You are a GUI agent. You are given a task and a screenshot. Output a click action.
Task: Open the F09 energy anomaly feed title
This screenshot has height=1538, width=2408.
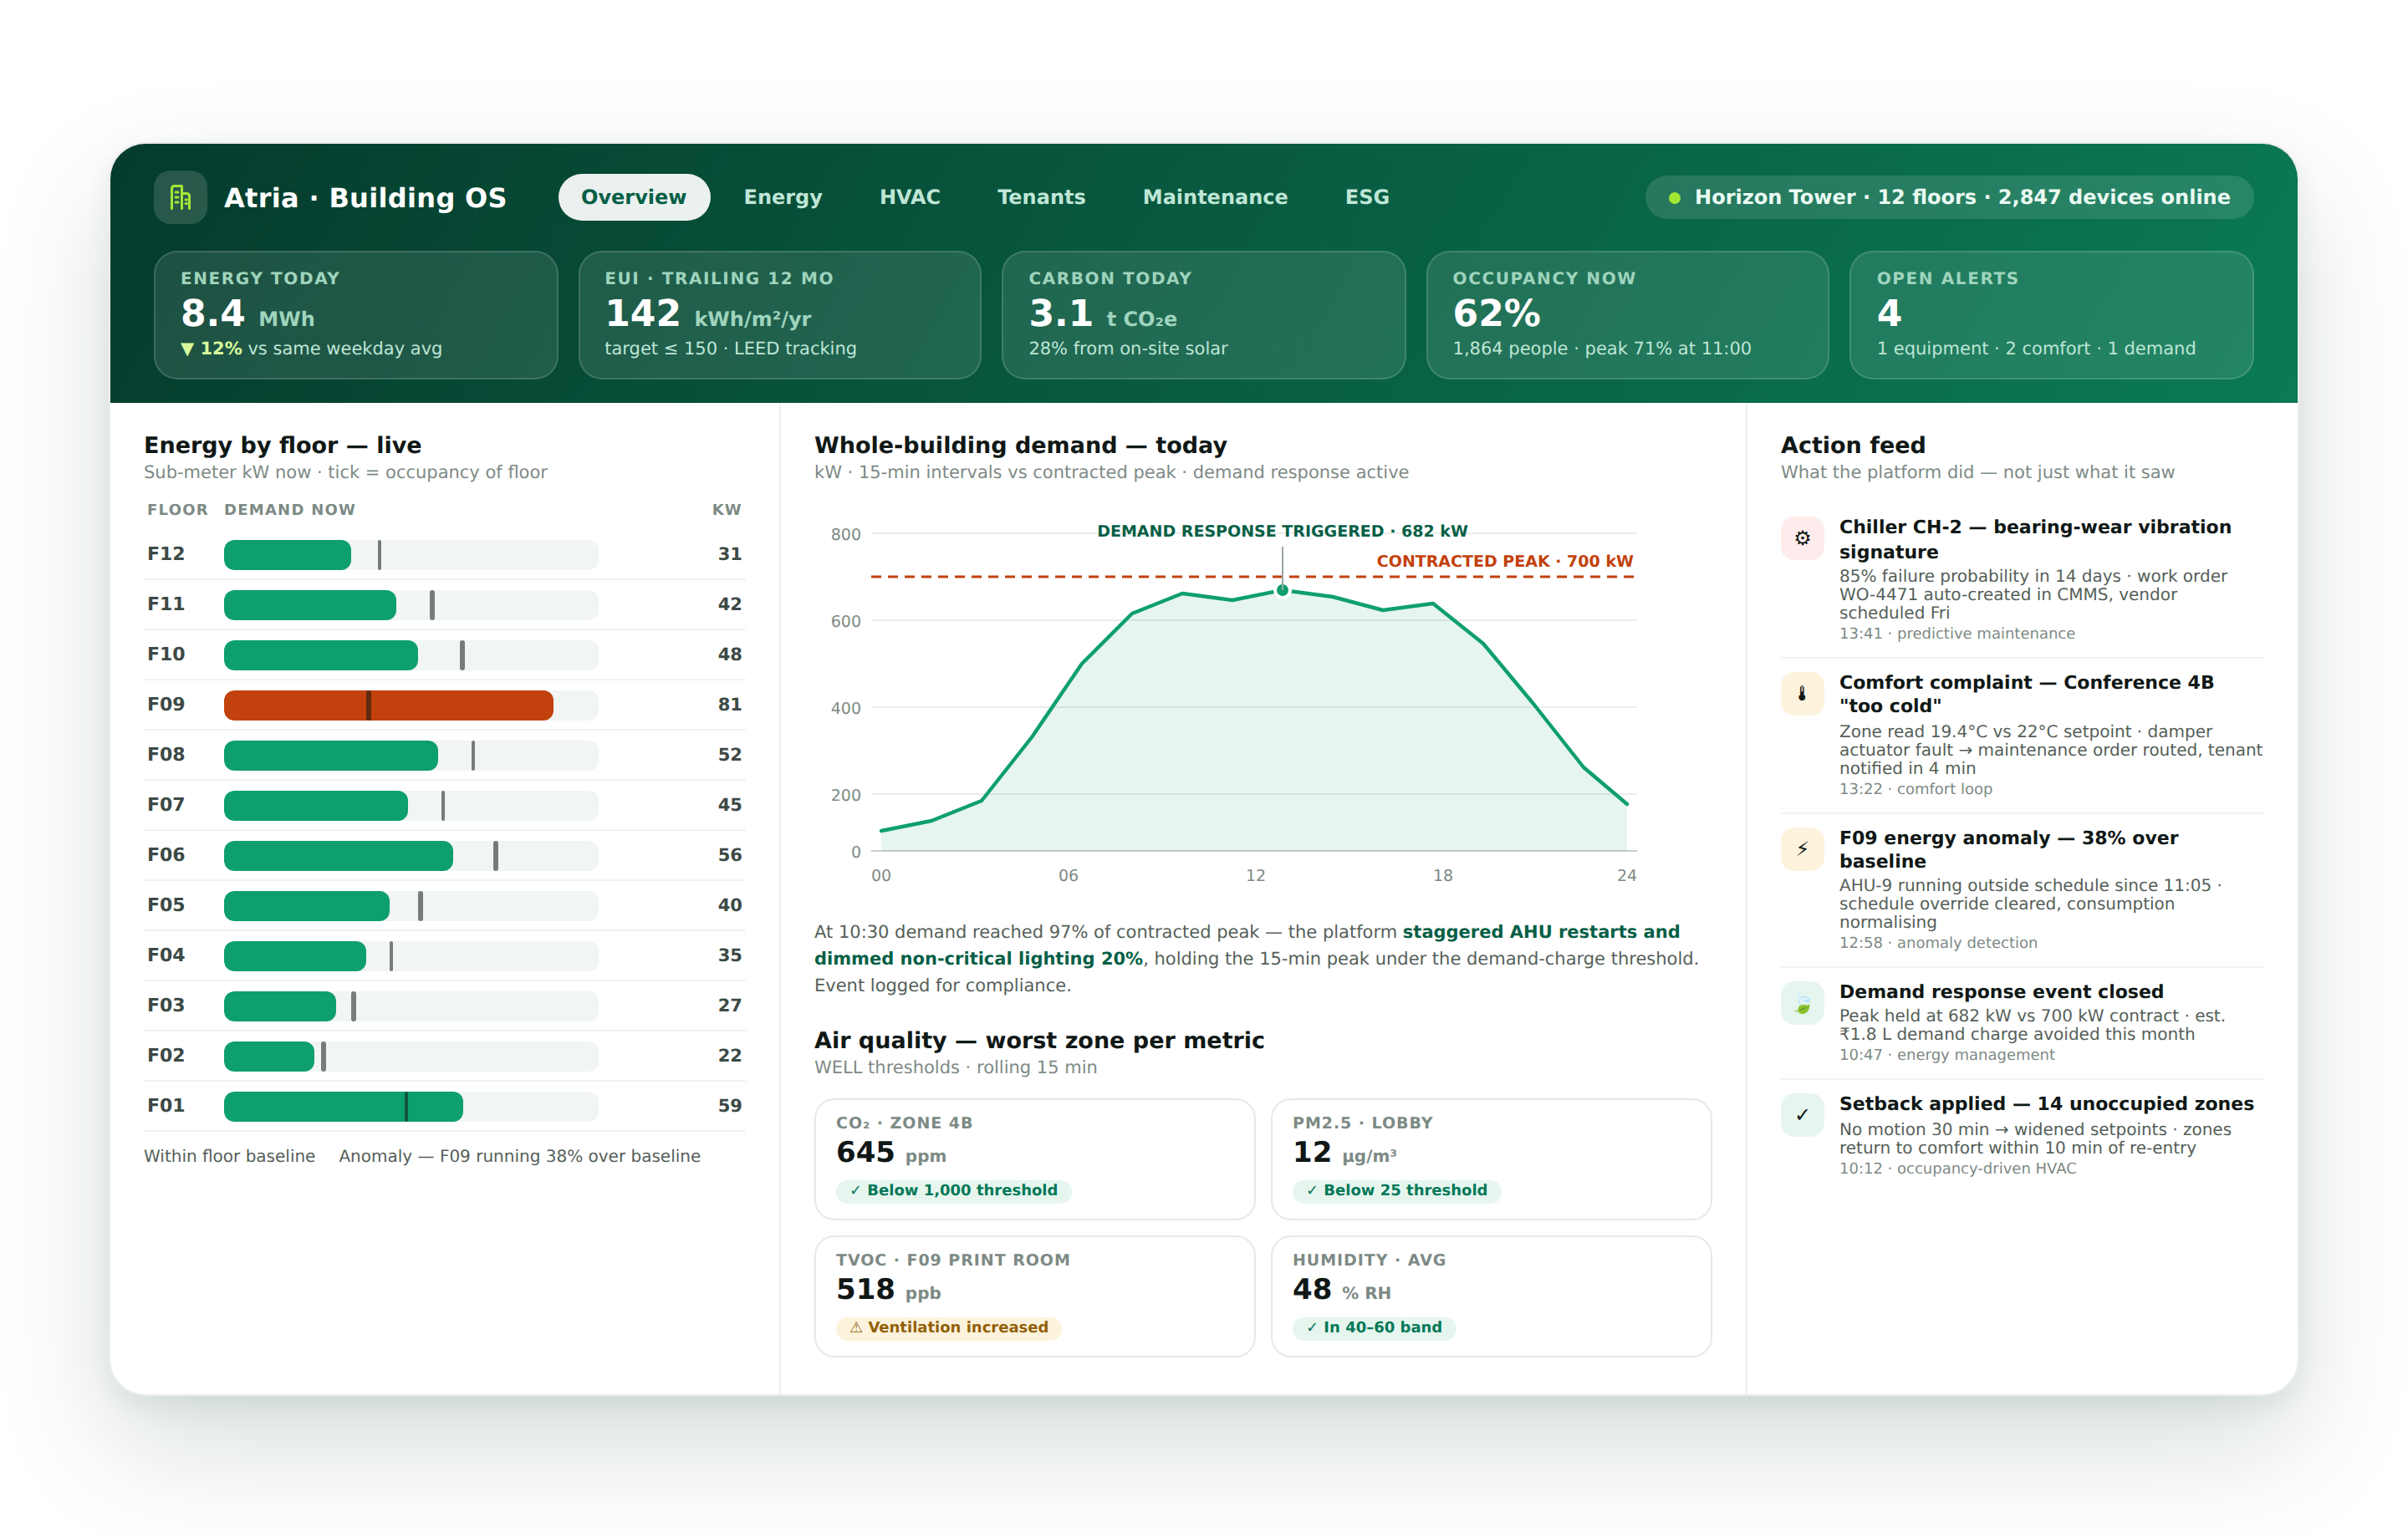(x=2009, y=849)
